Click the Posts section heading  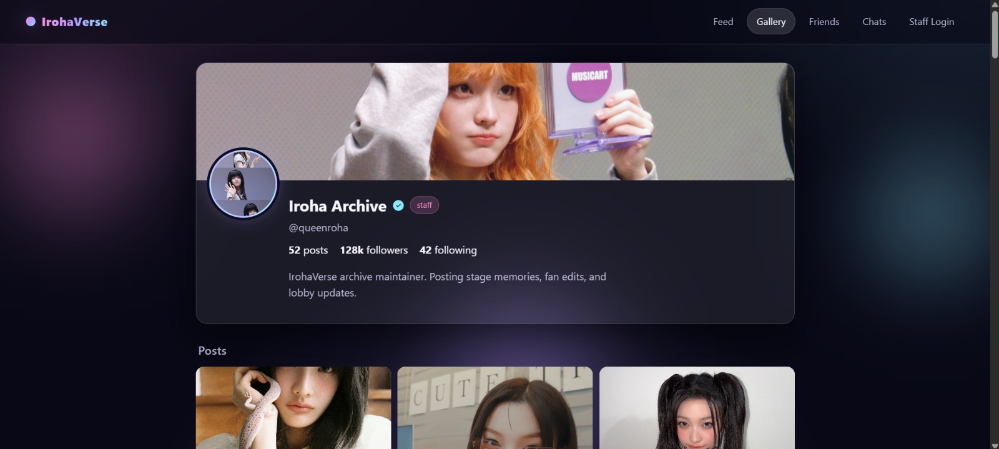click(212, 350)
